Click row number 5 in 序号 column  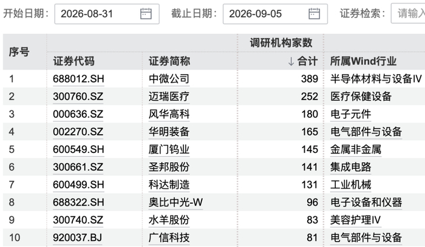pos(12,149)
